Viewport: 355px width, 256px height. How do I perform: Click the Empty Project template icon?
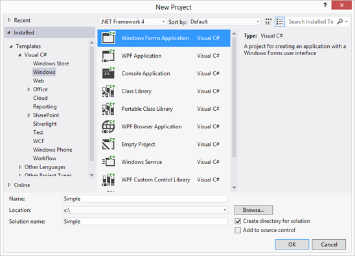(x=108, y=144)
